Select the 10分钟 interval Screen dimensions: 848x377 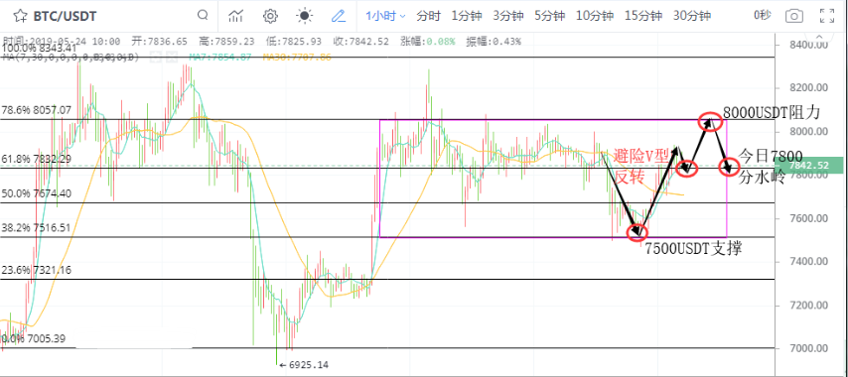click(595, 16)
